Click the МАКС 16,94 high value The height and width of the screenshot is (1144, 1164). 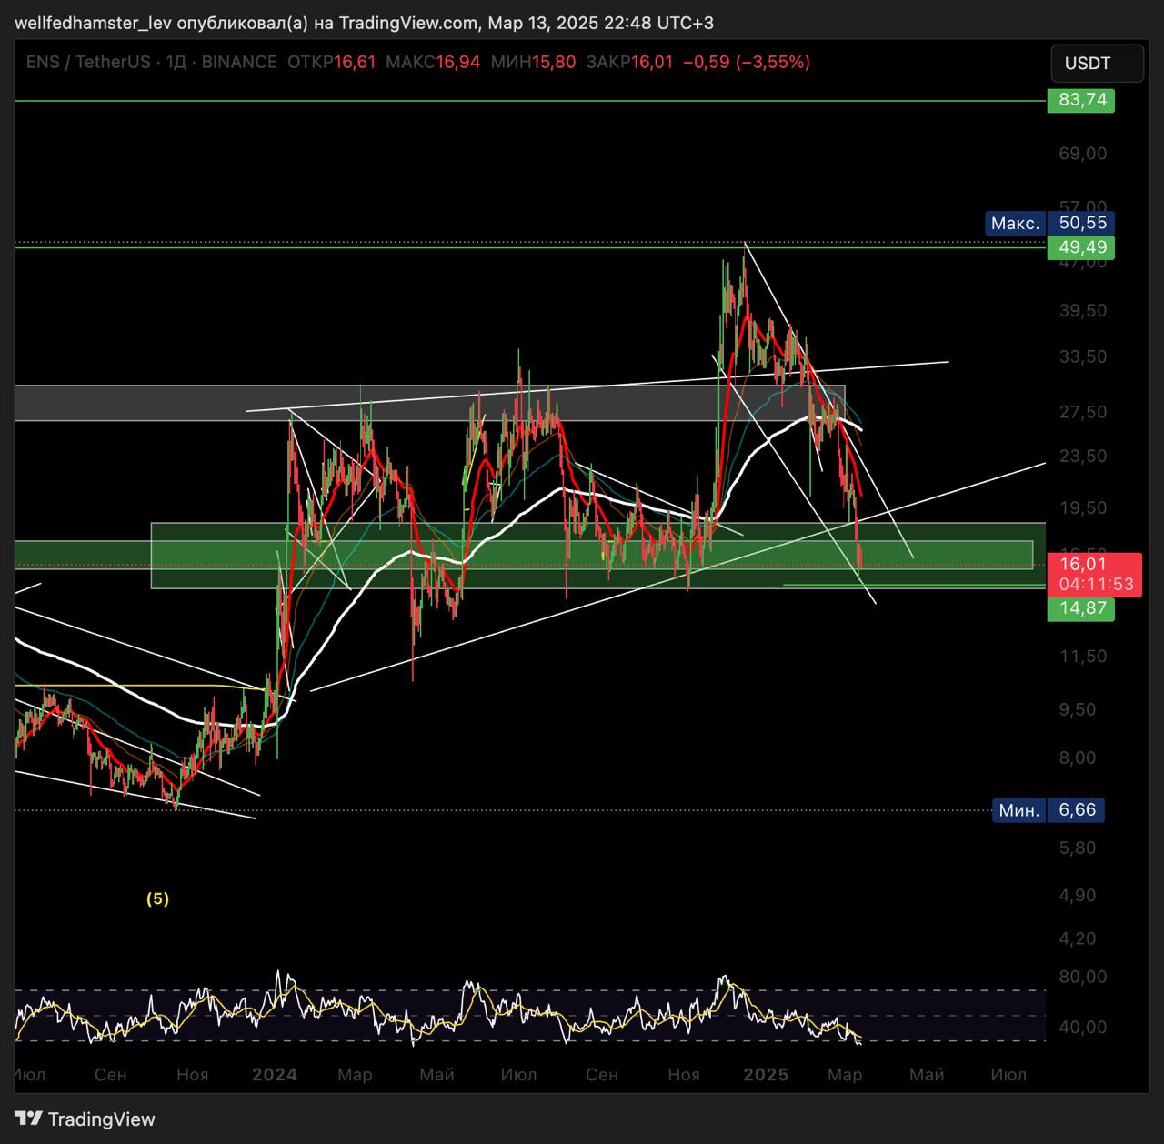(433, 62)
